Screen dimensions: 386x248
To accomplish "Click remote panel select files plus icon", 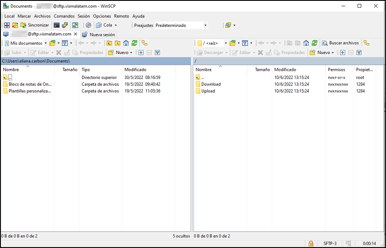I will point(342,52).
